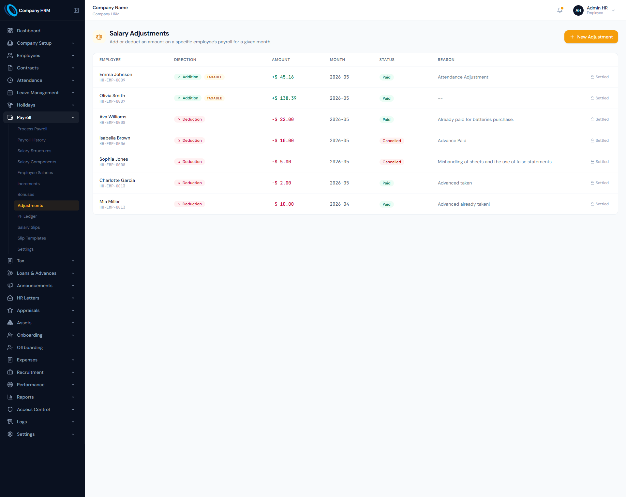626x497 pixels.
Task: Go to Process Payroll submenu item
Action: 32,129
